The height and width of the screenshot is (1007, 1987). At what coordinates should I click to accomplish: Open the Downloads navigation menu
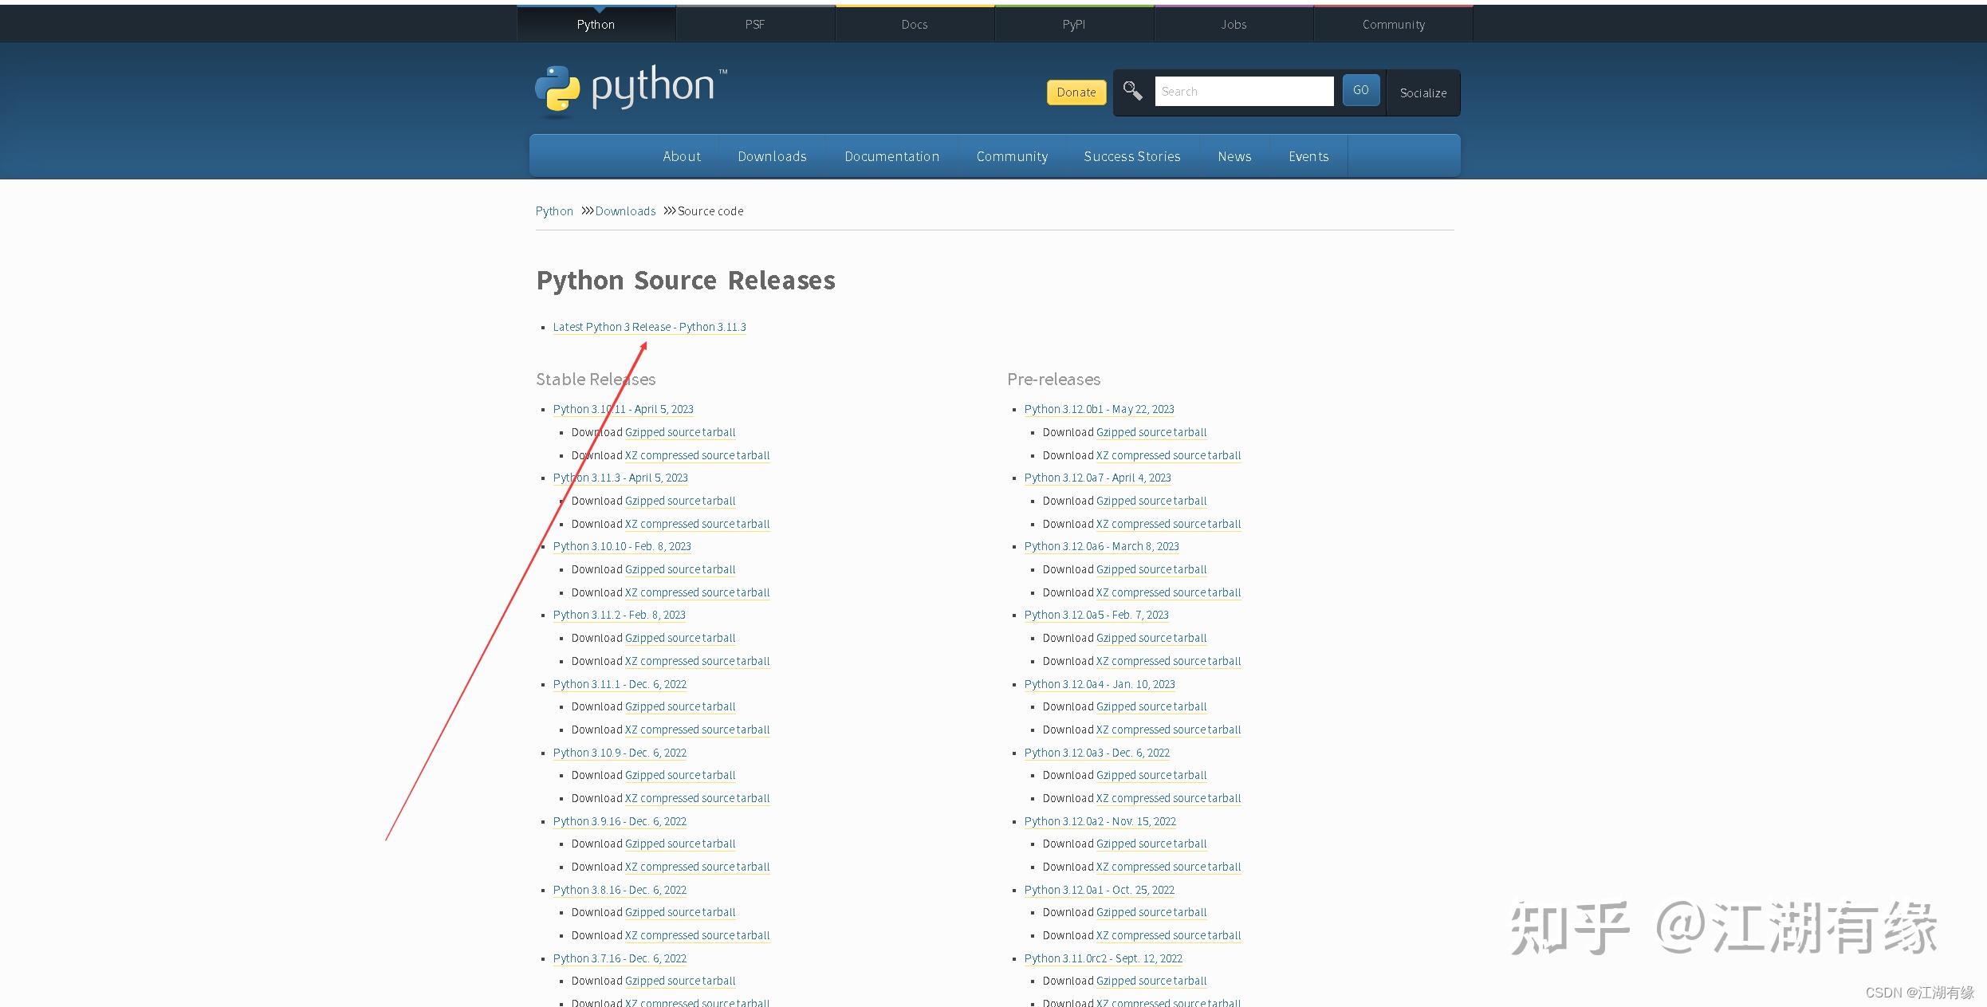772,155
